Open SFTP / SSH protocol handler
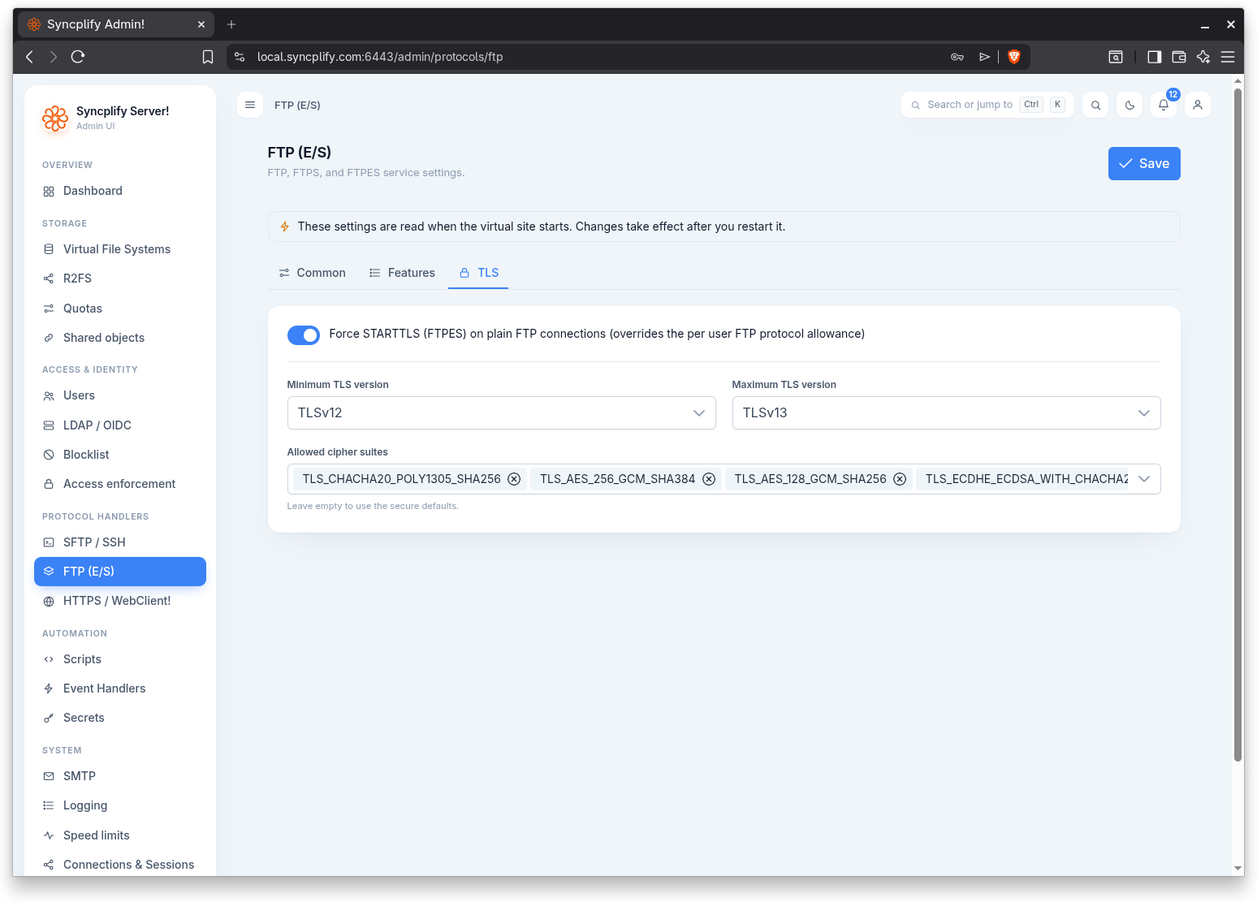Viewport: 1257px width, 902px height. pyautogui.click(x=120, y=542)
